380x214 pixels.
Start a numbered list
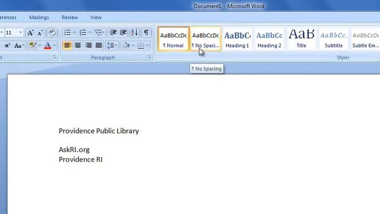pyautogui.click(x=83, y=33)
